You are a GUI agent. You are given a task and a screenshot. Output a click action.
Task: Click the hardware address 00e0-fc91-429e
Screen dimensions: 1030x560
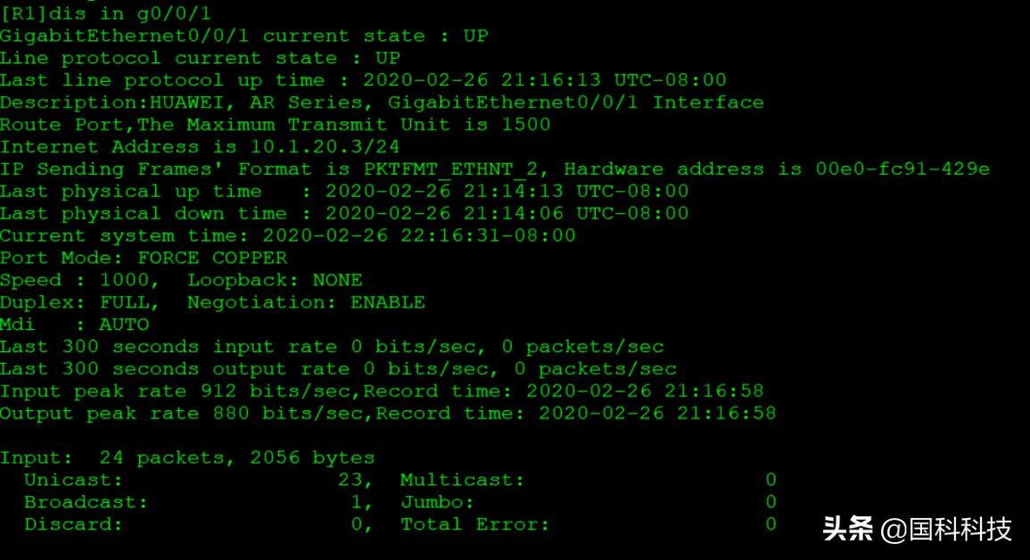click(902, 169)
